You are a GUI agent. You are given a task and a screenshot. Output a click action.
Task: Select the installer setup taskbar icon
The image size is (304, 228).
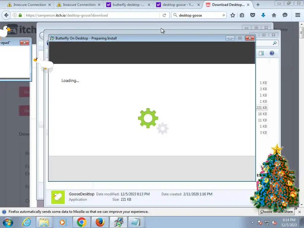(118, 222)
